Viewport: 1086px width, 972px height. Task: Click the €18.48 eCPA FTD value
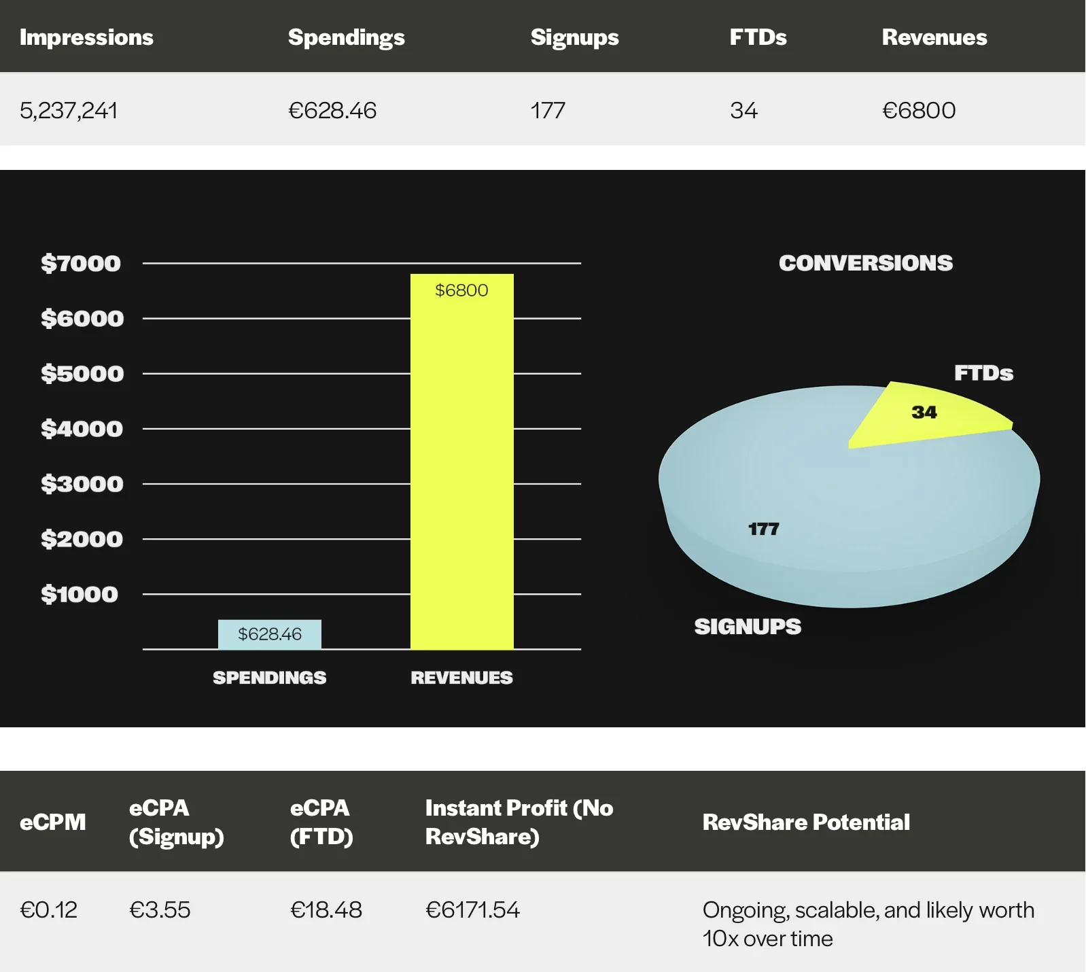click(326, 909)
